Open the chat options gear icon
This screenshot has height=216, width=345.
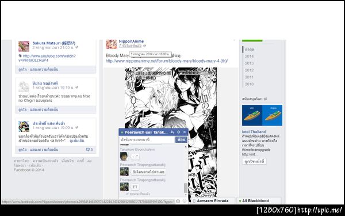(x=178, y=132)
